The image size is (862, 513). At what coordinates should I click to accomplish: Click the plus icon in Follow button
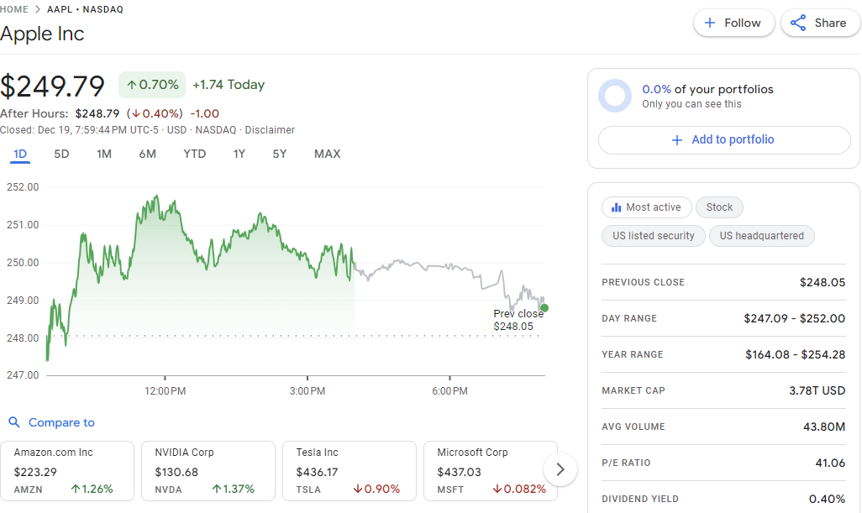click(710, 23)
